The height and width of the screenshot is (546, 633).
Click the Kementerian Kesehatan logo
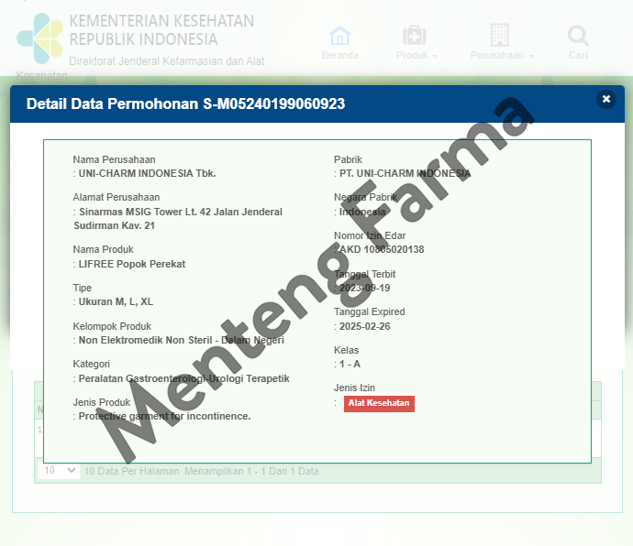click(x=40, y=38)
